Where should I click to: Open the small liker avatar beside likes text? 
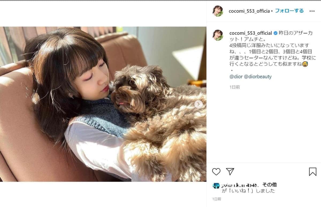(x=216, y=186)
